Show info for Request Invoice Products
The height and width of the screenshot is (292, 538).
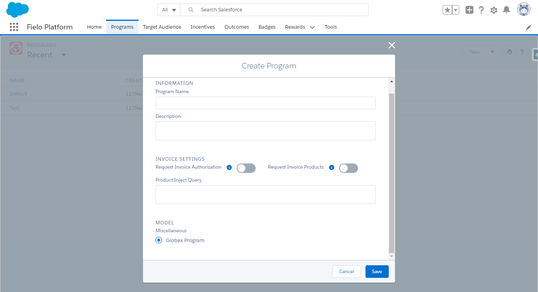pyautogui.click(x=332, y=167)
